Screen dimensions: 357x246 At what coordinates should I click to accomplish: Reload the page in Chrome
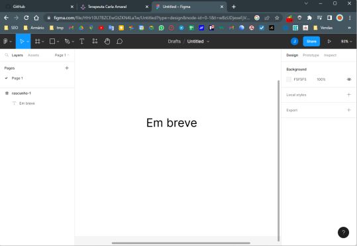[x=26, y=17]
